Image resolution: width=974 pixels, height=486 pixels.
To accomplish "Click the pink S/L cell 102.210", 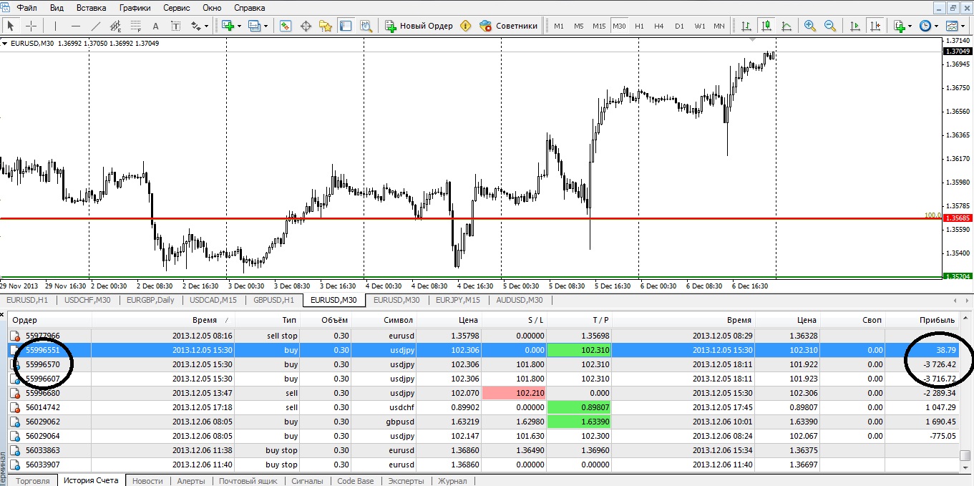I will pyautogui.click(x=514, y=393).
